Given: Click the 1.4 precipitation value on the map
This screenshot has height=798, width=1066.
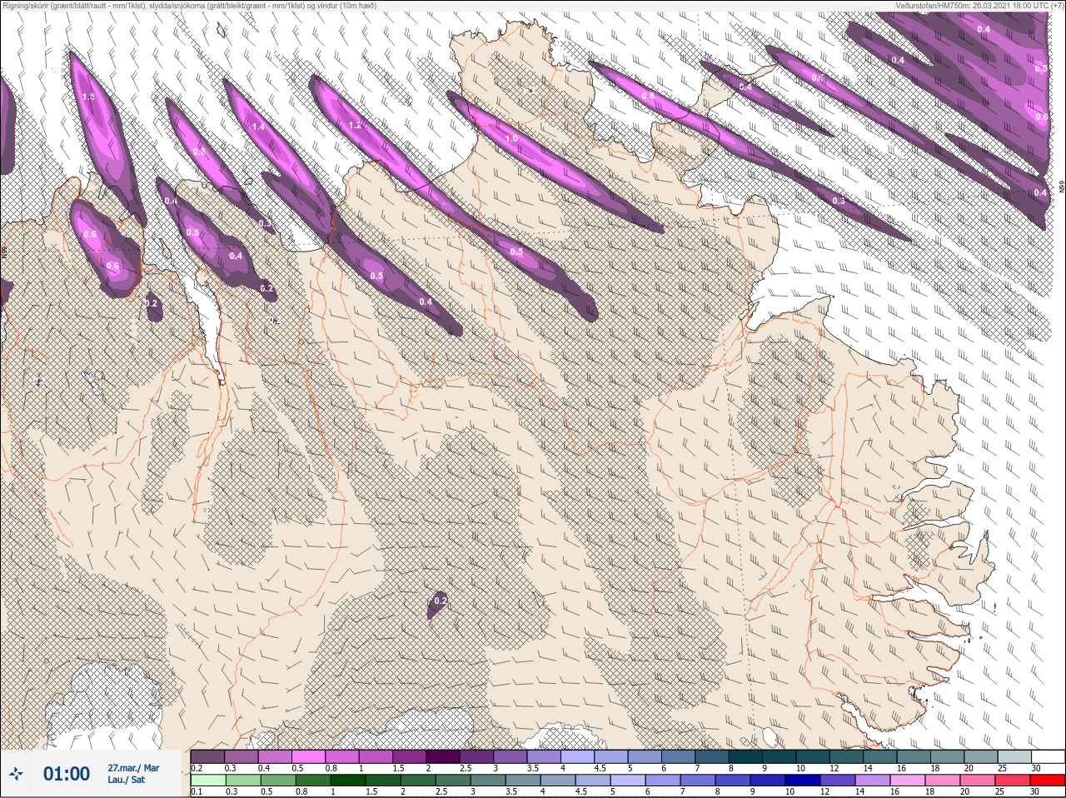Looking at the screenshot, I should coord(258,127).
